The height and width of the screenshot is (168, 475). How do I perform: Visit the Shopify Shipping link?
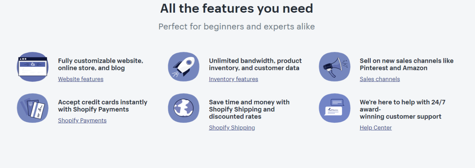coord(232,127)
